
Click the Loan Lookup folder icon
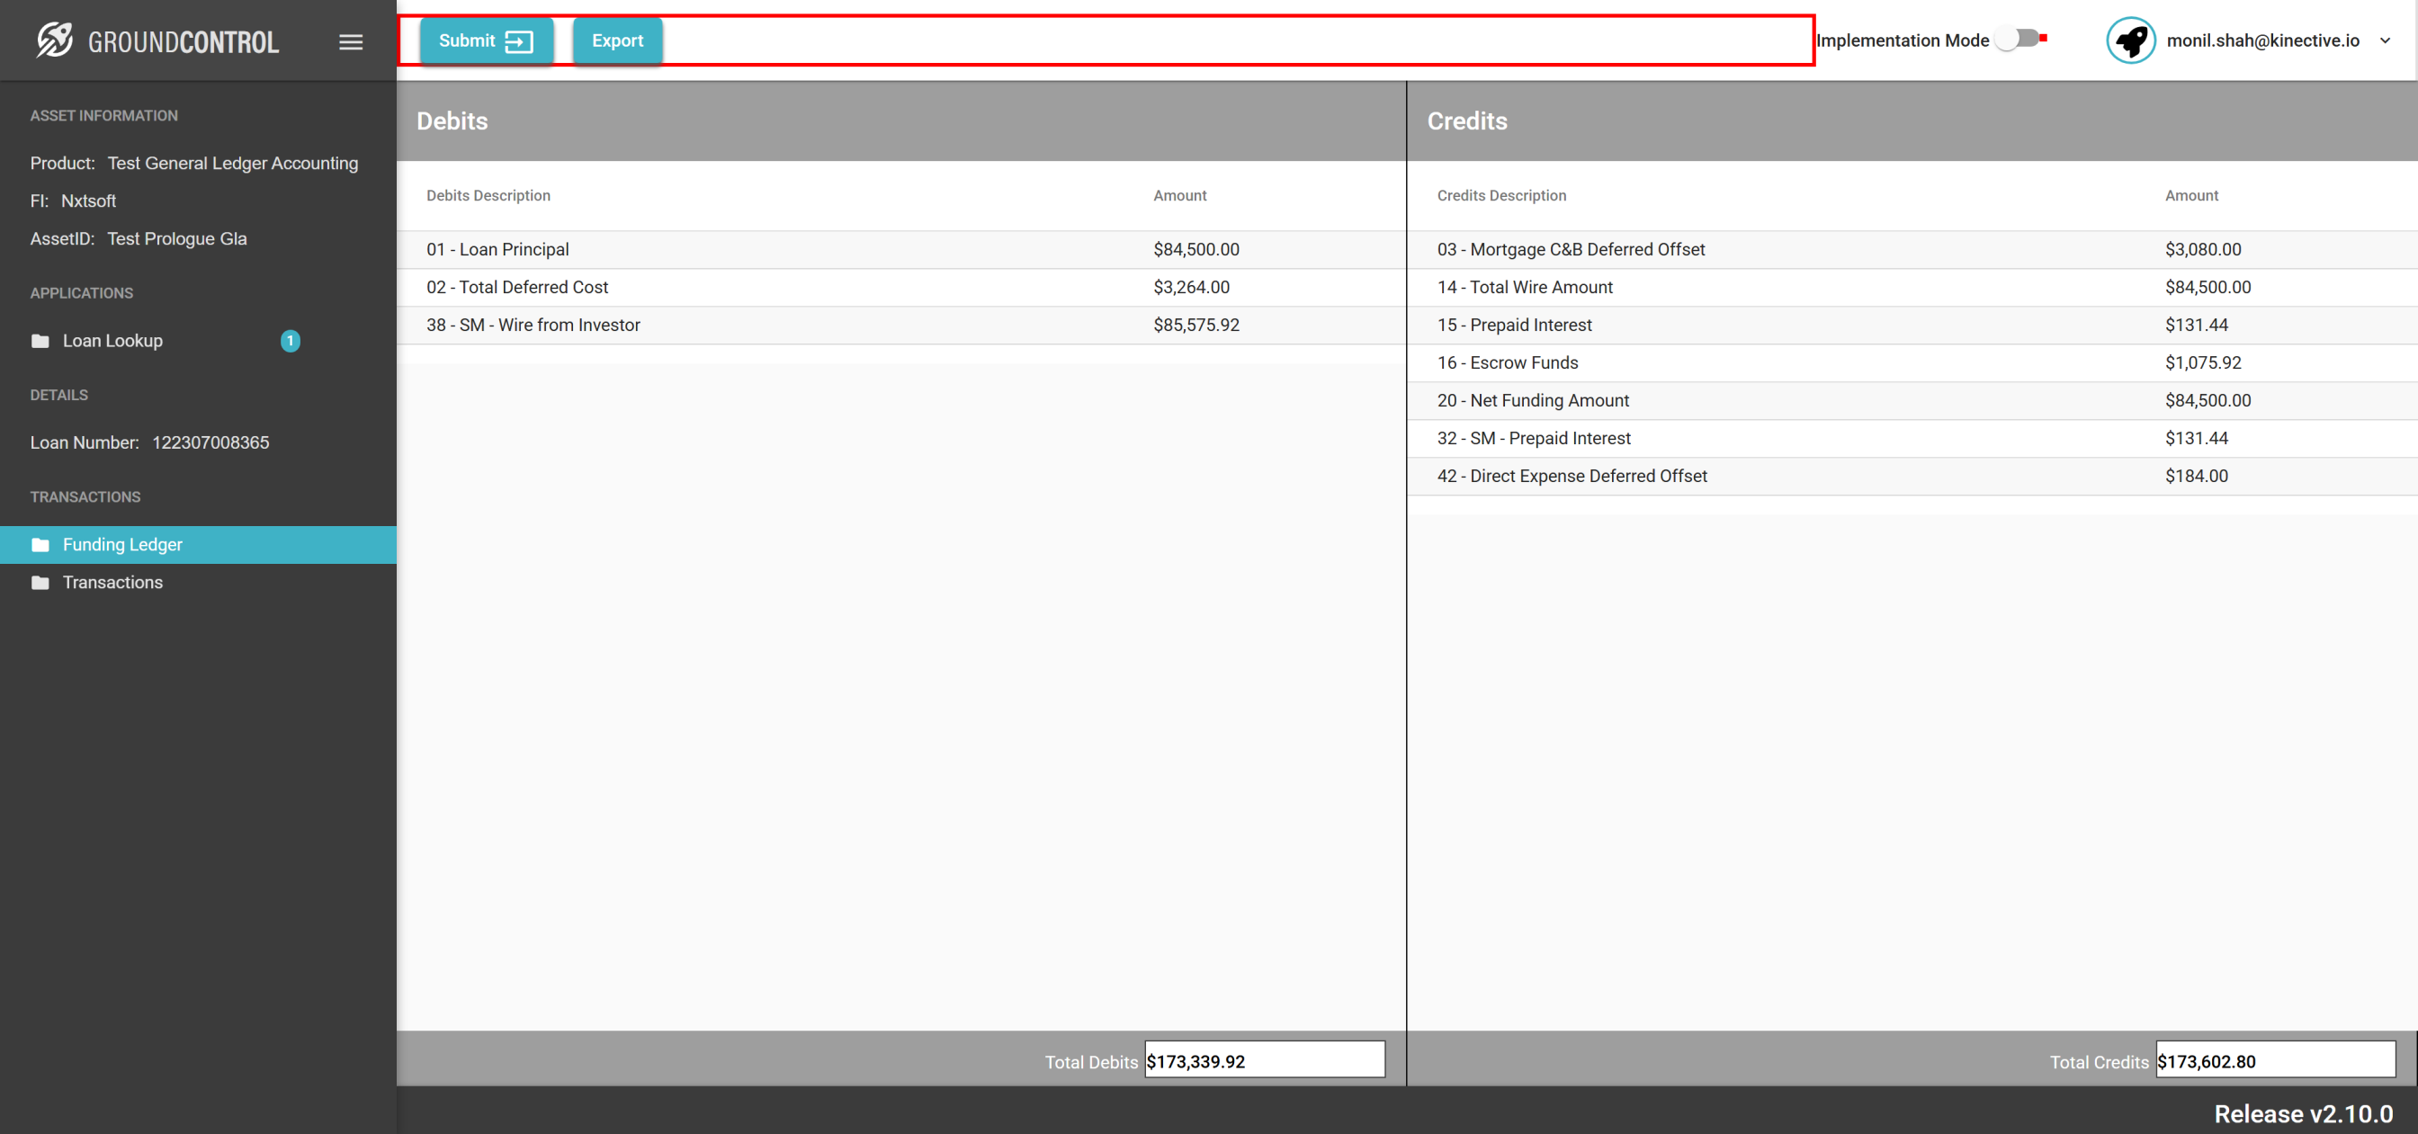coord(40,341)
